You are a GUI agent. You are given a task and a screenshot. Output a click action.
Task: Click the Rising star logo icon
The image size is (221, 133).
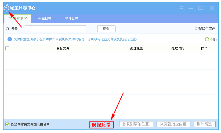coord(6,8)
